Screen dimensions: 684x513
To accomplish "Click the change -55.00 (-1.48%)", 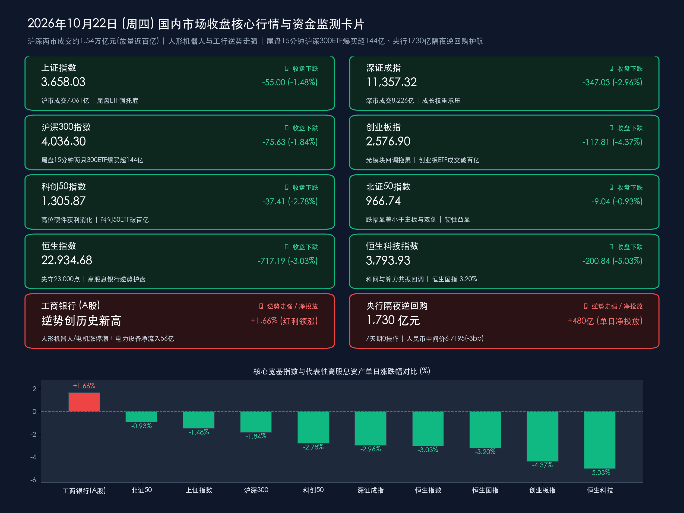I will click(290, 82).
